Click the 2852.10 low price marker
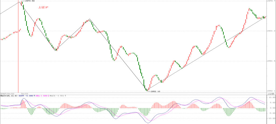This screenshot has height=124, width=276. [x=156, y=91]
